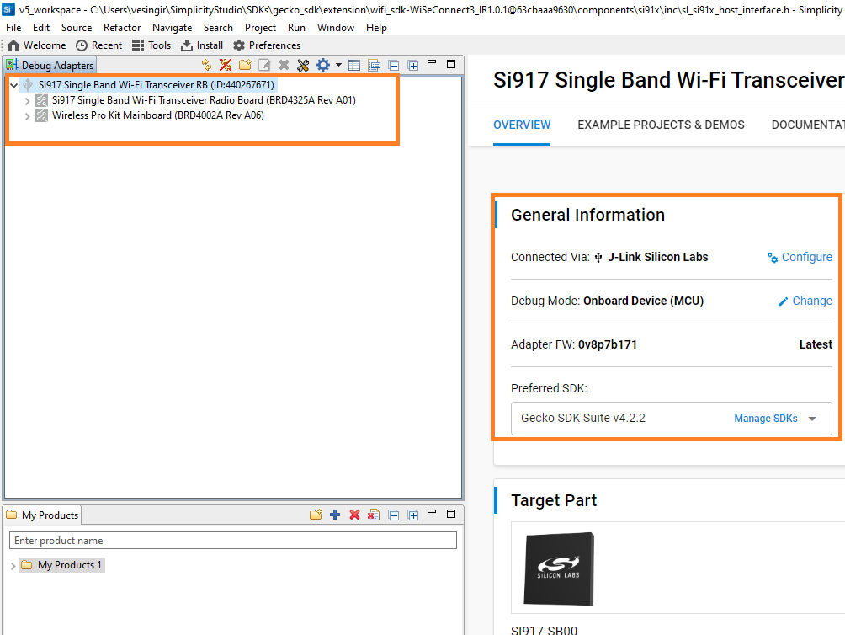Click Change link next to Debug Mode

point(805,301)
